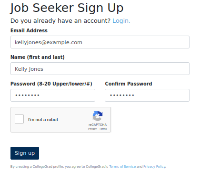Click into the Name input field
The width and height of the screenshot is (200, 171).
click(x=100, y=69)
